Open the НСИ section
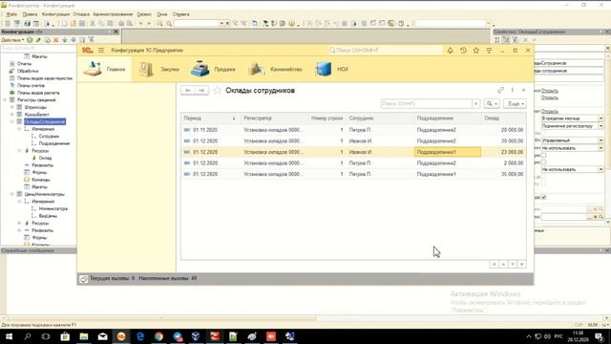The height and width of the screenshot is (344, 611). click(x=331, y=69)
